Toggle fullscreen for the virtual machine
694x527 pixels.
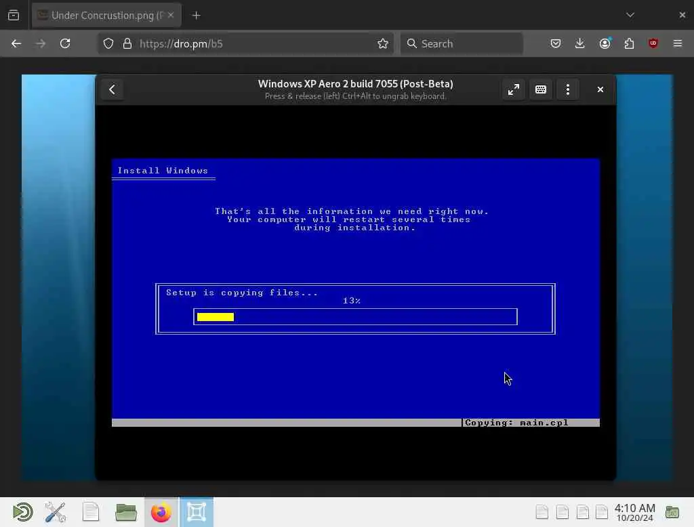click(x=514, y=90)
